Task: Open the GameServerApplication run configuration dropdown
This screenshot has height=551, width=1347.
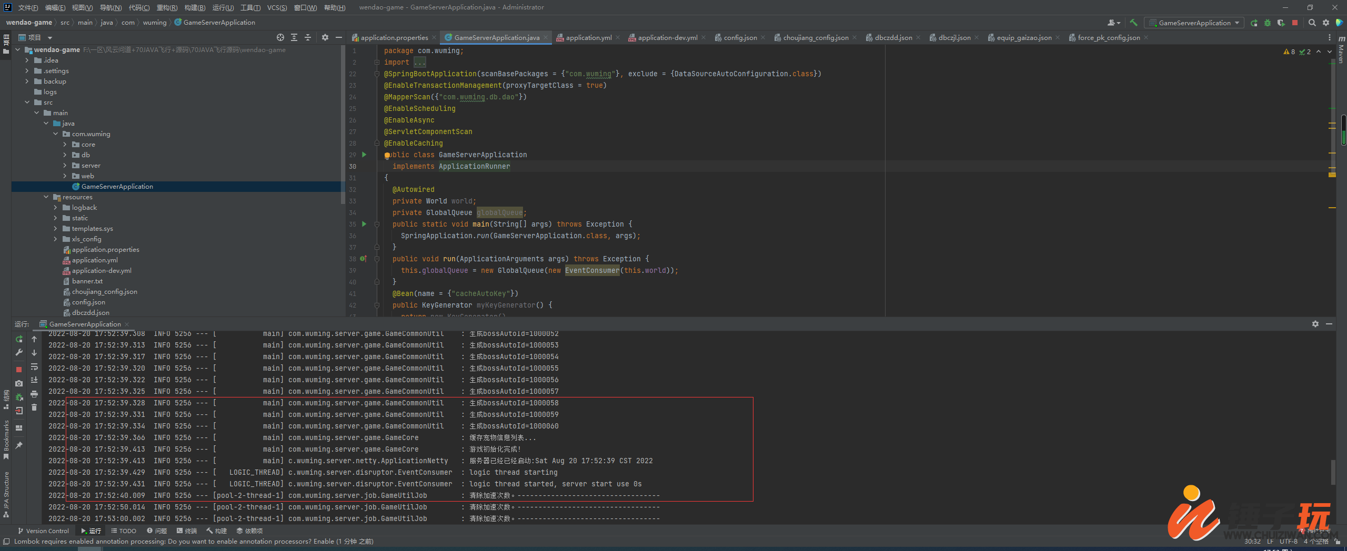Action: point(1194,23)
